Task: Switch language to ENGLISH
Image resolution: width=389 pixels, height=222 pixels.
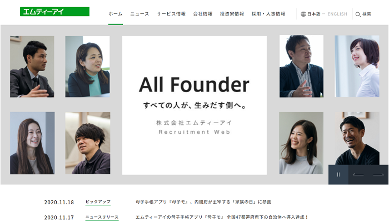Action: pyautogui.click(x=337, y=14)
